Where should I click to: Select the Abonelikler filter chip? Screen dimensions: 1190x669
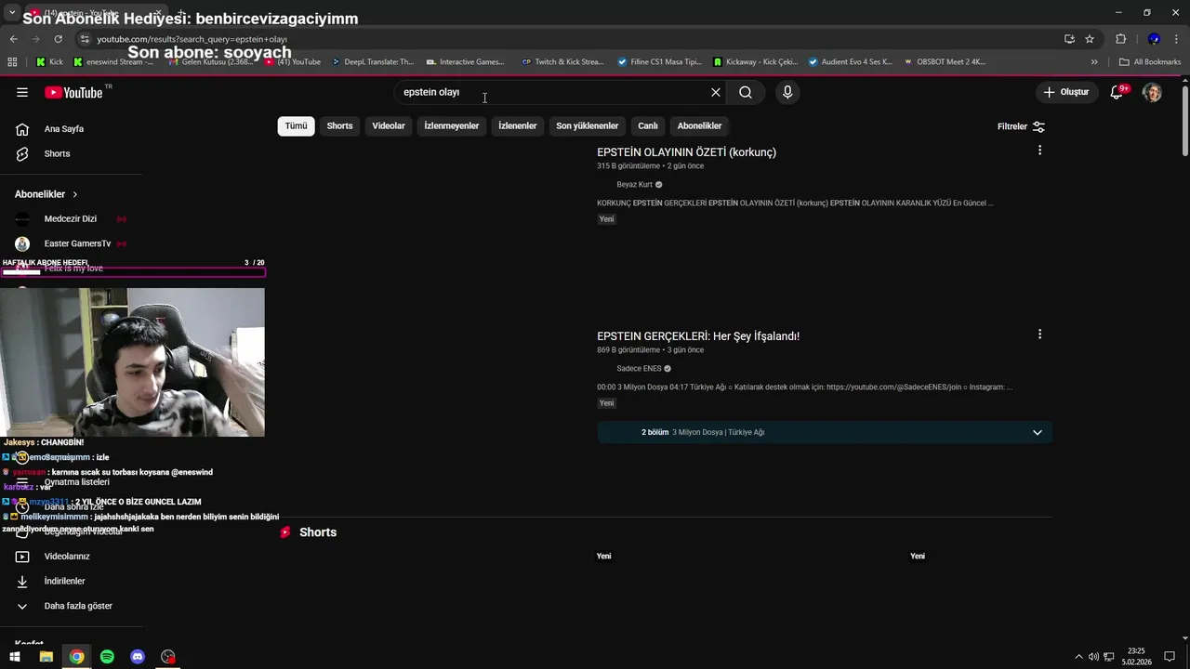pos(699,125)
